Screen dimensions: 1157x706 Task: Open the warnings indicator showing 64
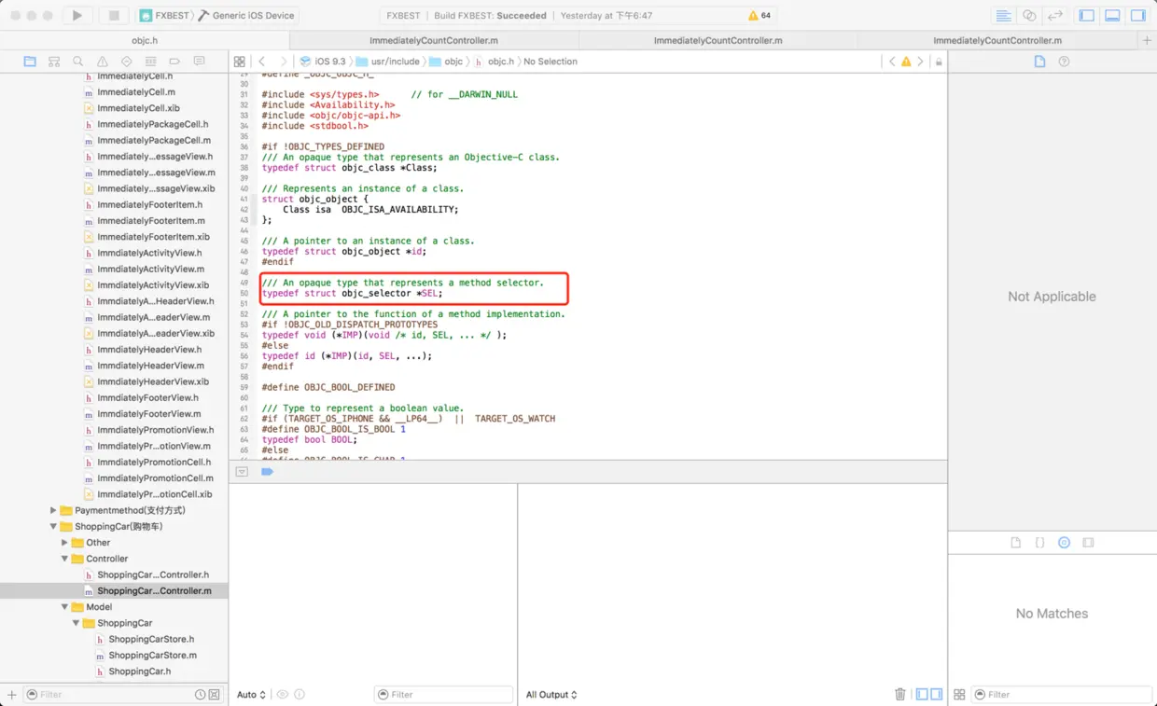[x=760, y=16]
